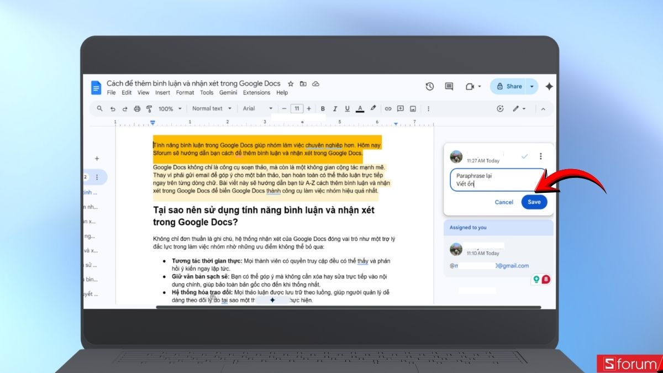Show all comments icon in header
Screen dimensions: 663x373
pyautogui.click(x=449, y=86)
